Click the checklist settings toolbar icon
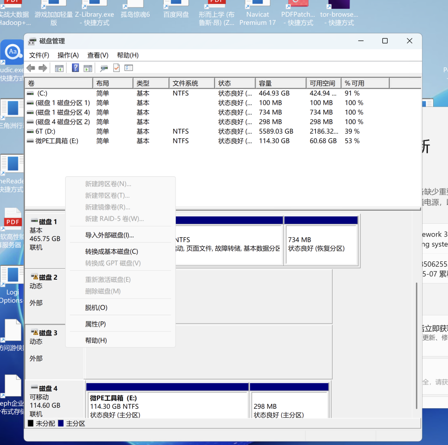This screenshot has height=445, width=448. pyautogui.click(x=129, y=68)
